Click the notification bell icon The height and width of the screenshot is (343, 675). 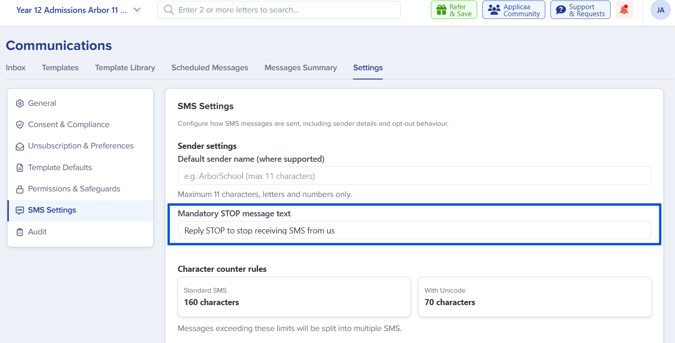point(624,10)
